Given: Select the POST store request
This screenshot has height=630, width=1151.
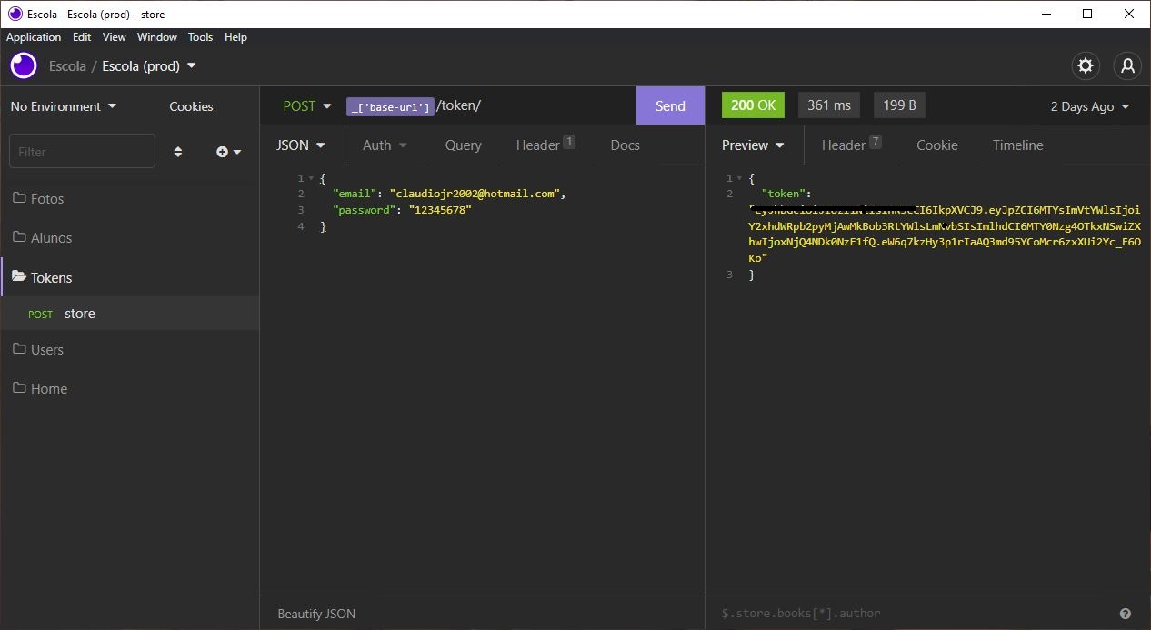Looking at the screenshot, I should tap(129, 314).
